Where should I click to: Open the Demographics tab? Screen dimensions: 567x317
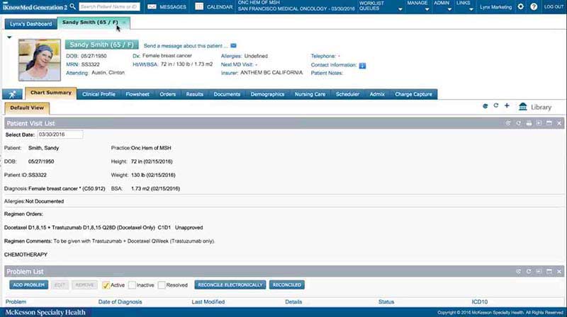pyautogui.click(x=267, y=94)
